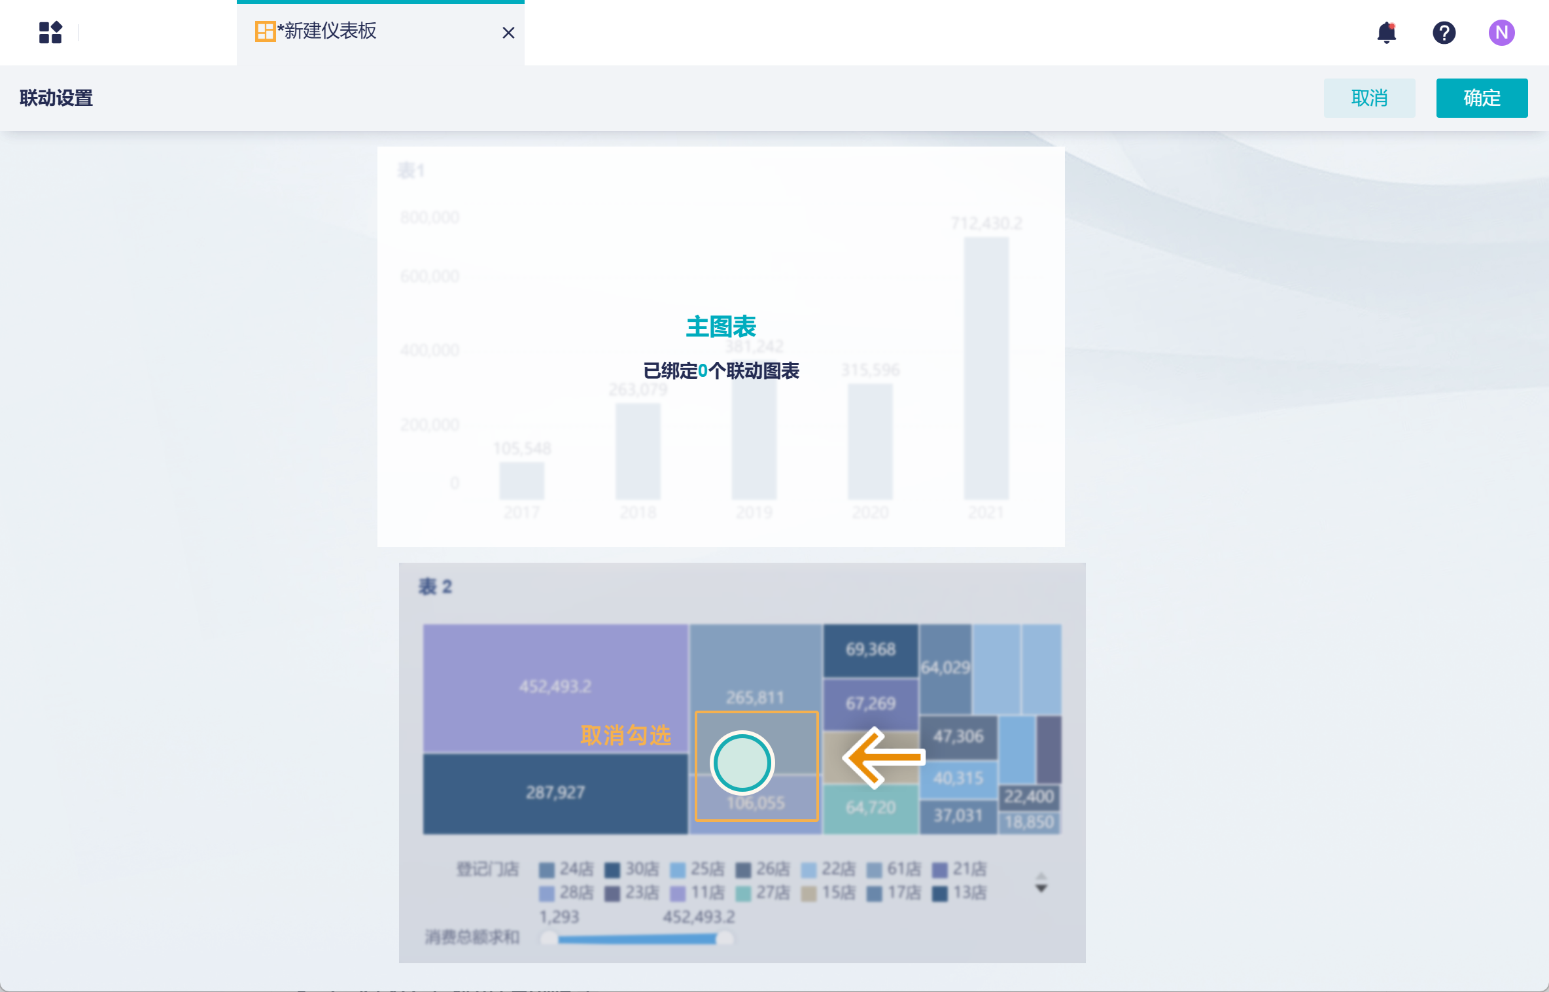Screen dimensions: 1549x992
Task: Select the 主图表 chart panel
Action: coord(720,347)
